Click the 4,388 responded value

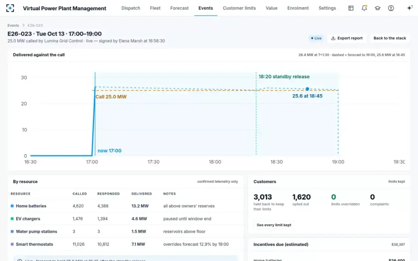(x=102, y=206)
